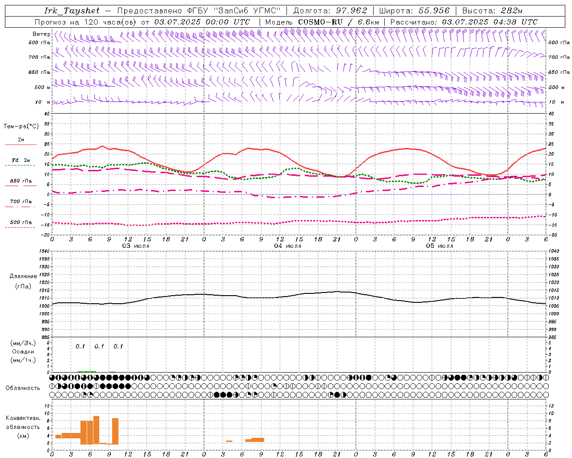This screenshot has height=458, width=572.
Task: Click the 03 июля date label
Action: (136, 246)
